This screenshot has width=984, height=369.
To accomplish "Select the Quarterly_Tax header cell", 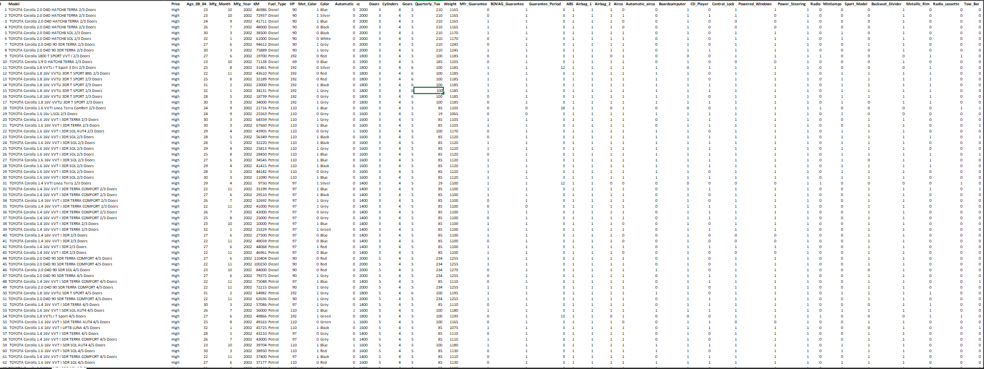I will click(428, 4).
